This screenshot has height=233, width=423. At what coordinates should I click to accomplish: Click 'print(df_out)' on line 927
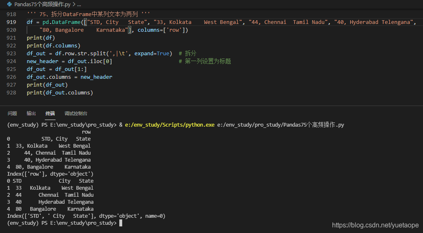coord(47,85)
